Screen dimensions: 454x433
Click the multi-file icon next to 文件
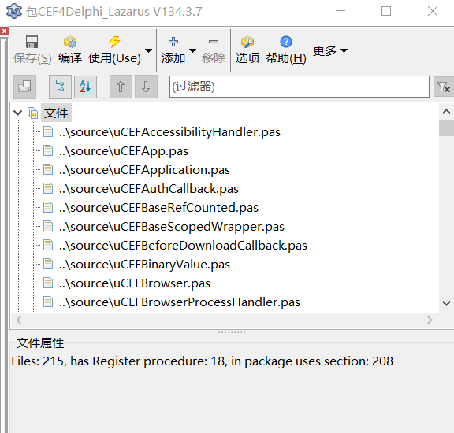pos(33,113)
